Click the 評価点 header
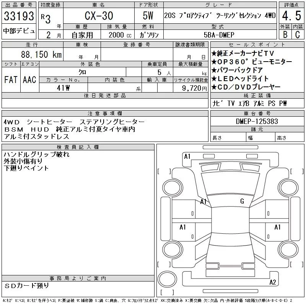 (291, 5)
